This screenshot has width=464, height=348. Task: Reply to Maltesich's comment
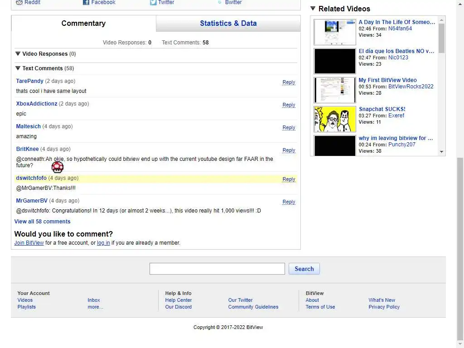289,127
